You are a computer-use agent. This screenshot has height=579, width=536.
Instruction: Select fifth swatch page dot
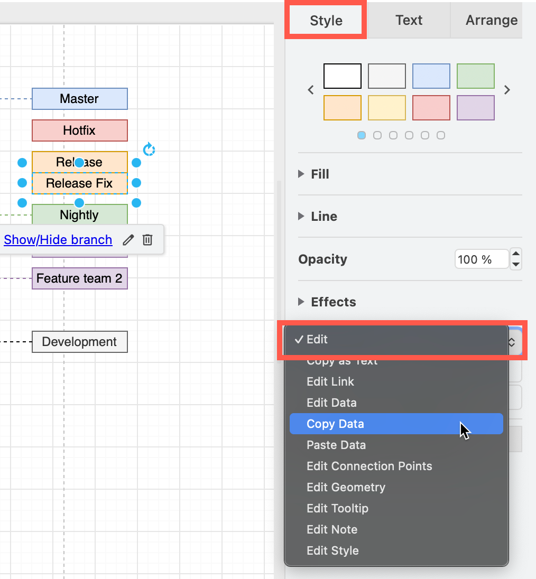[425, 135]
